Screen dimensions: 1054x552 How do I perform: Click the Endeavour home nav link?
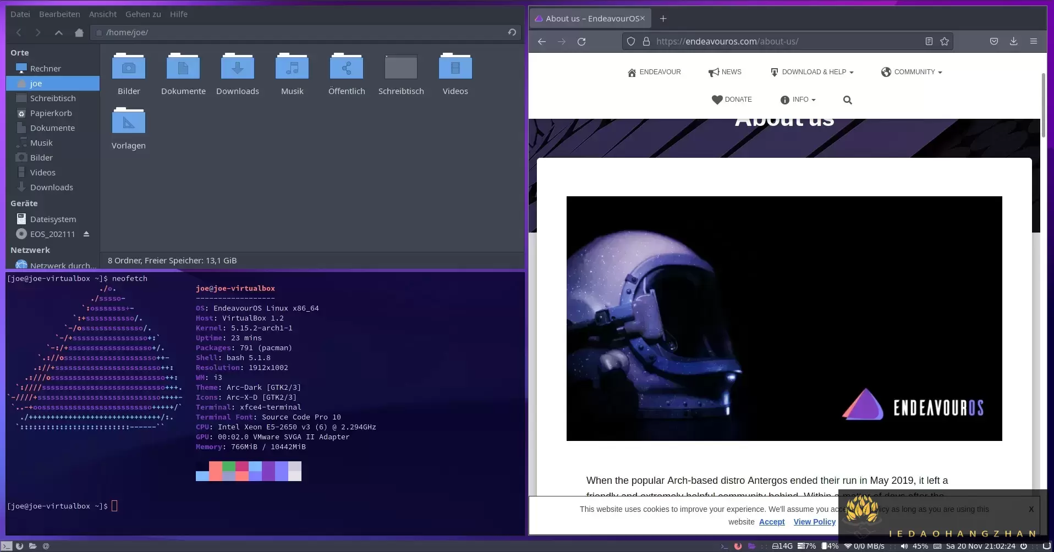(654, 72)
